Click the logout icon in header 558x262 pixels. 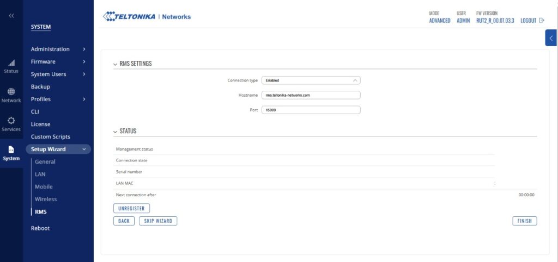[541, 21]
